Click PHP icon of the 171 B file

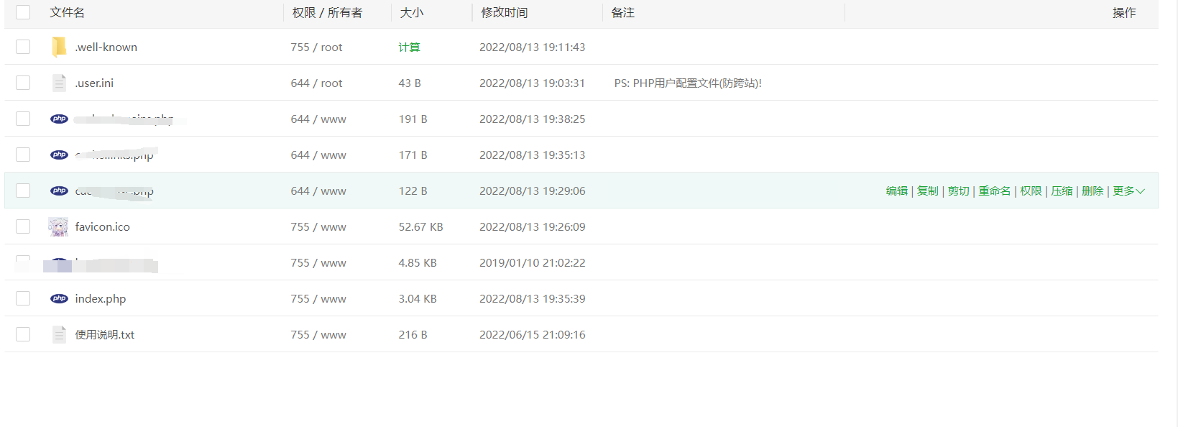[59, 155]
